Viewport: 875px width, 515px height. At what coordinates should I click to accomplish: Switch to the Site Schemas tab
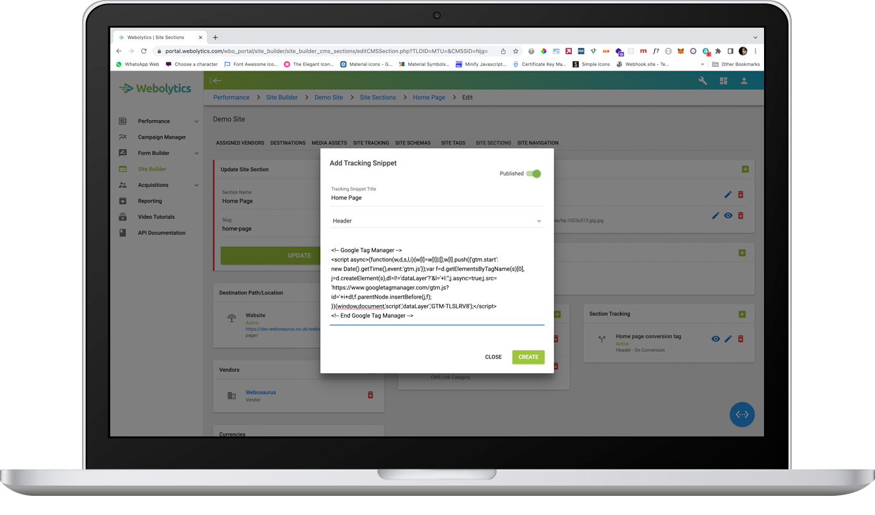[413, 143]
